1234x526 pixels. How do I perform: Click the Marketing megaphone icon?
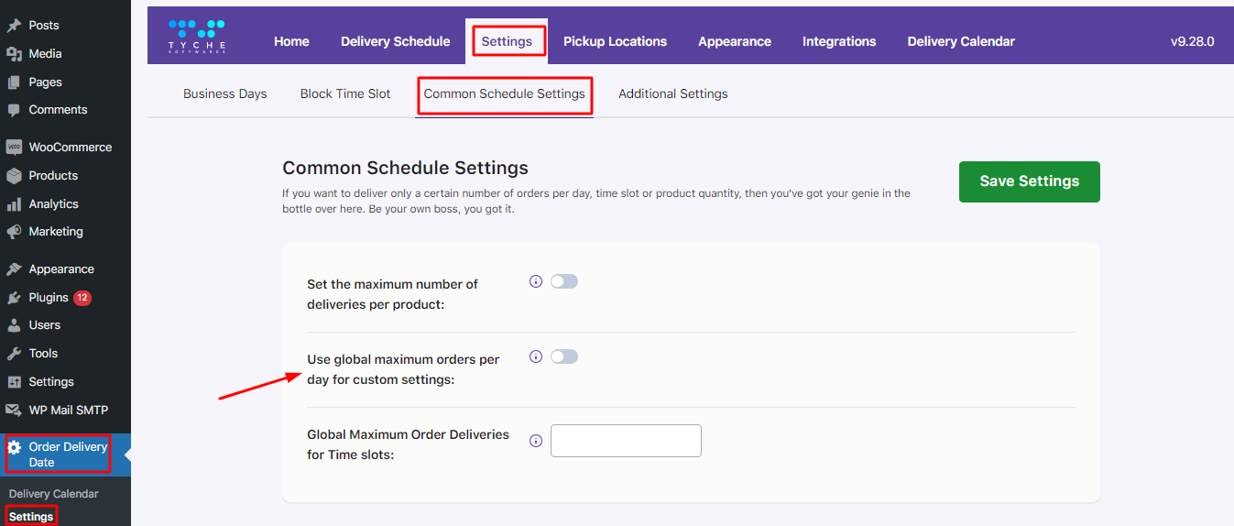click(14, 232)
